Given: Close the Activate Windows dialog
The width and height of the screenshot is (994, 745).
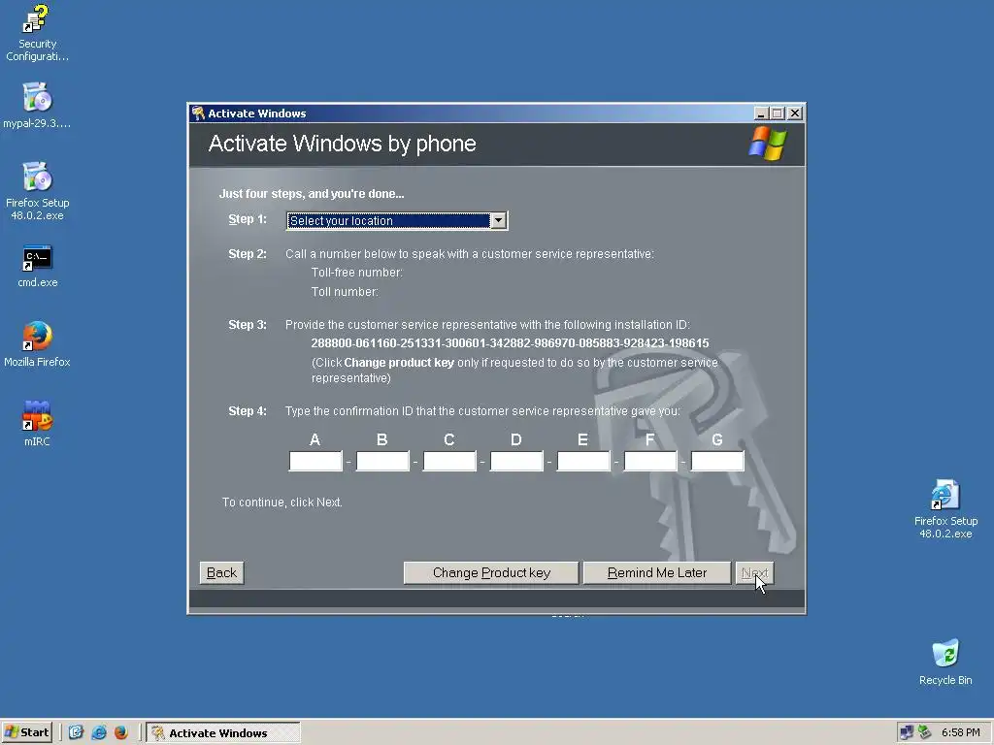Looking at the screenshot, I should point(795,113).
